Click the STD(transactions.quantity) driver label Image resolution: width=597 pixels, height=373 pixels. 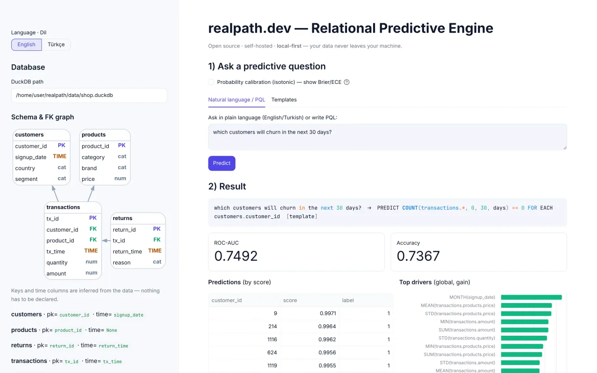[x=467, y=338]
